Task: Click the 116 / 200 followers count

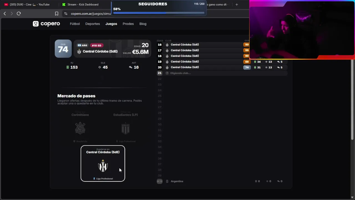Action: coord(199,4)
